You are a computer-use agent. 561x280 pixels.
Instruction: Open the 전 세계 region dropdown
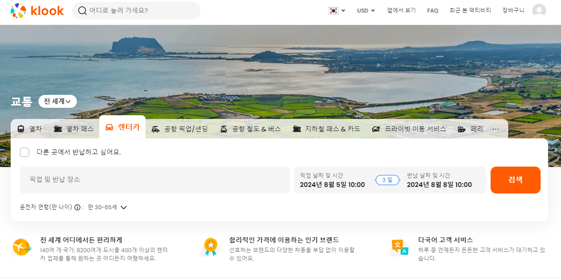(57, 101)
